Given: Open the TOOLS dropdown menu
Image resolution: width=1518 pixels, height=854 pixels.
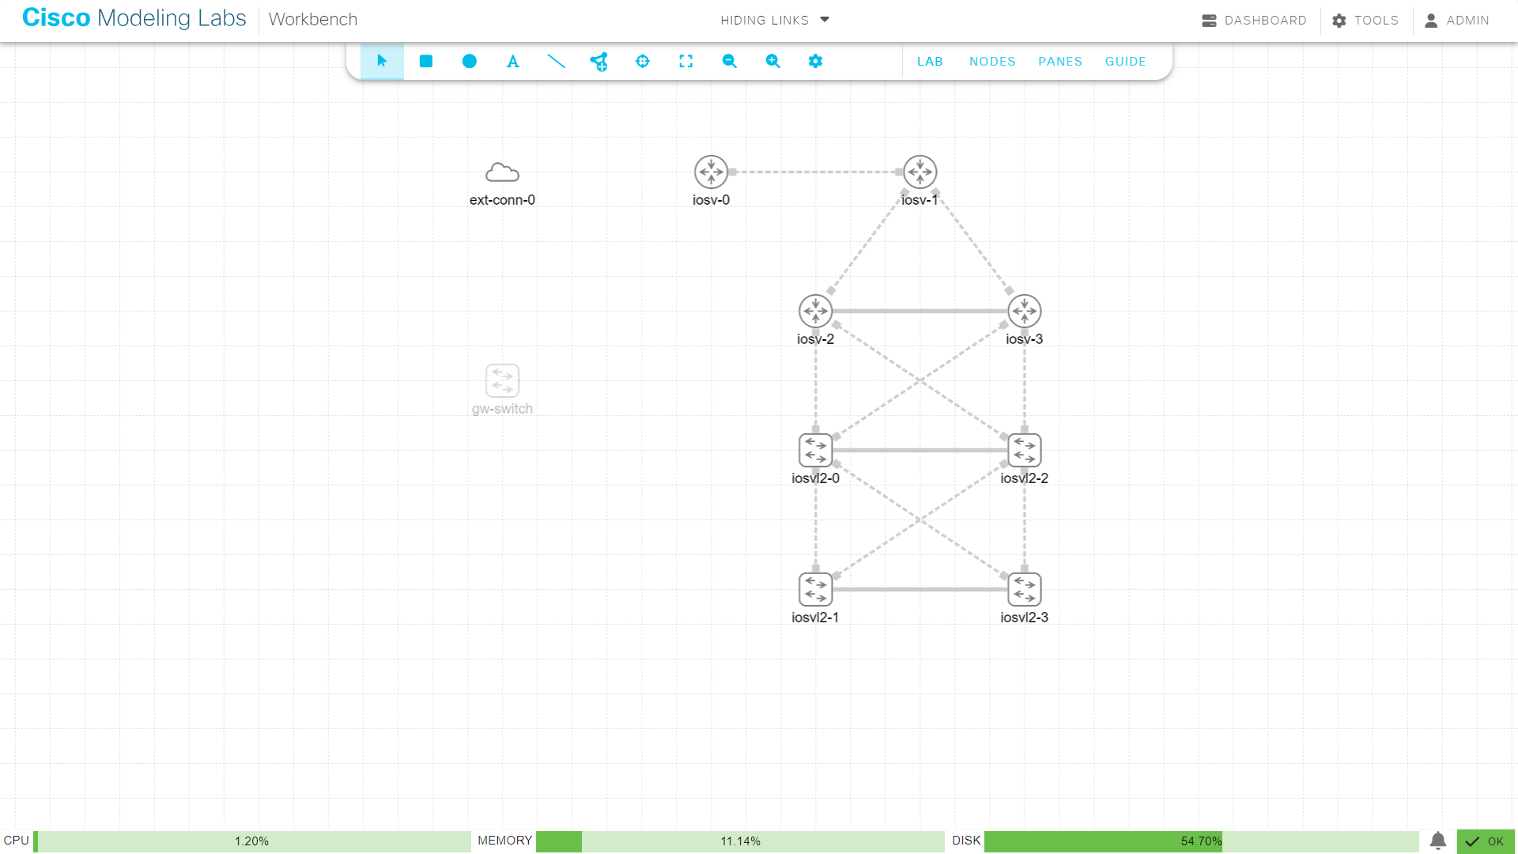Looking at the screenshot, I should pos(1365,20).
